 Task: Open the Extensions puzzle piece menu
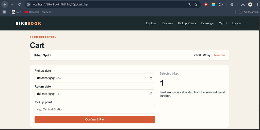tap(221, 5)
